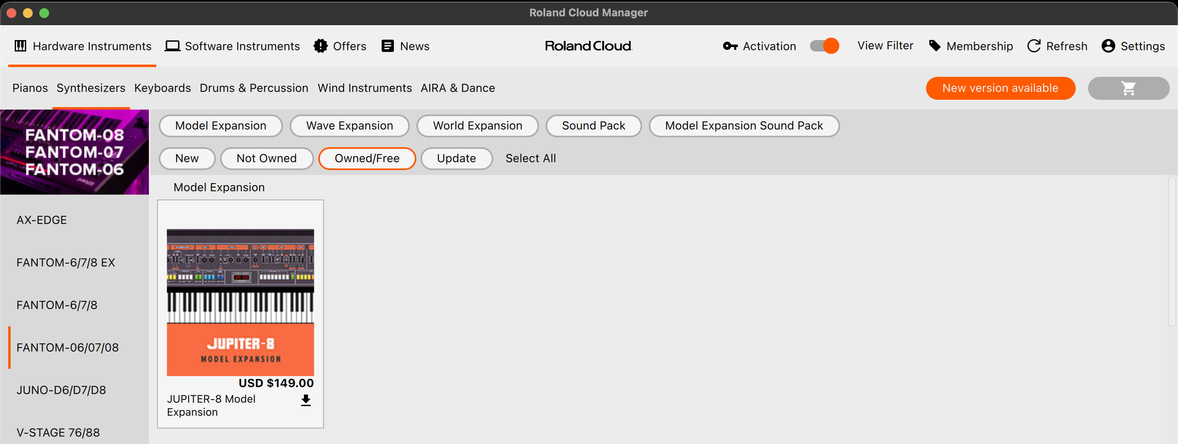This screenshot has height=444, width=1178.
Task: Filter by Sound Pack type
Action: 593,126
